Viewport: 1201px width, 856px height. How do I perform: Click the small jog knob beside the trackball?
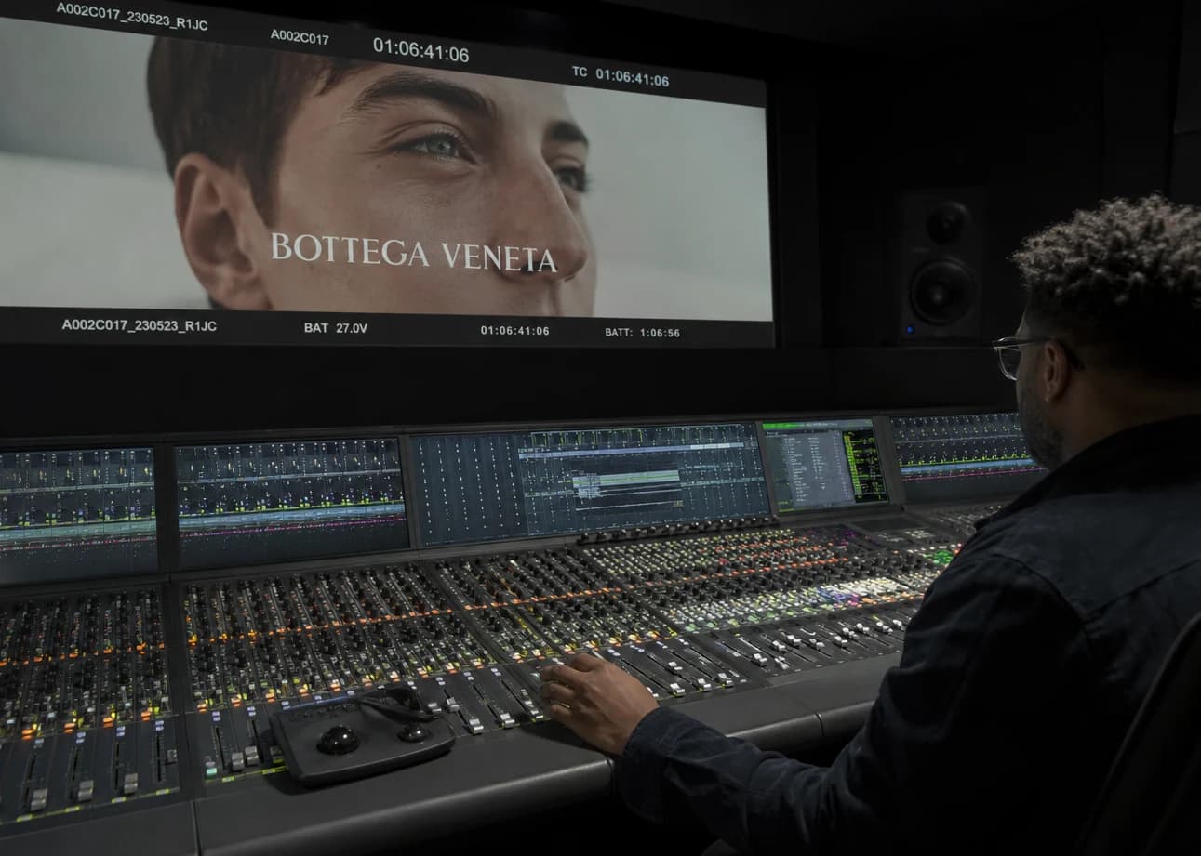(x=412, y=731)
